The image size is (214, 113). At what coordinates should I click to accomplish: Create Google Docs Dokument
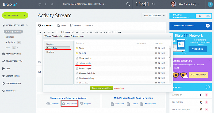(x=117, y=104)
